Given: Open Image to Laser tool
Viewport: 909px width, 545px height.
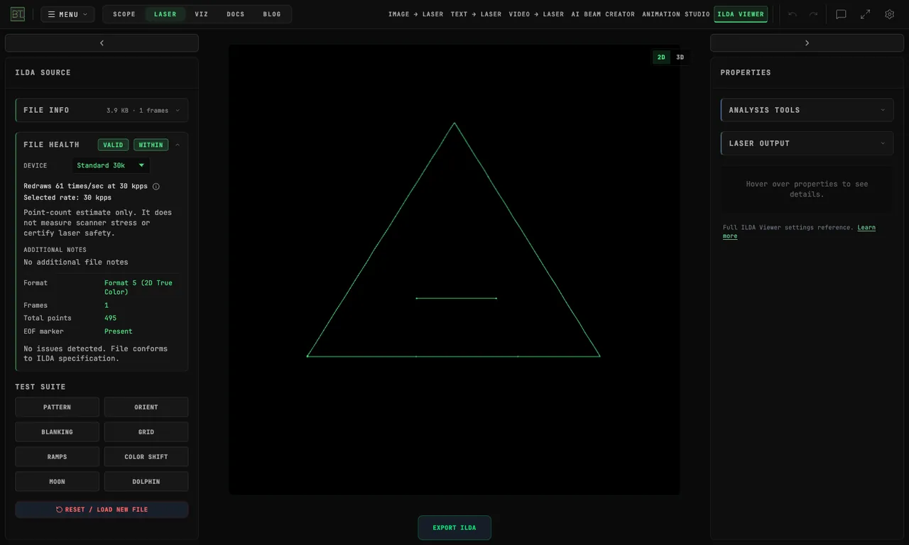Looking at the screenshot, I should pos(416,14).
